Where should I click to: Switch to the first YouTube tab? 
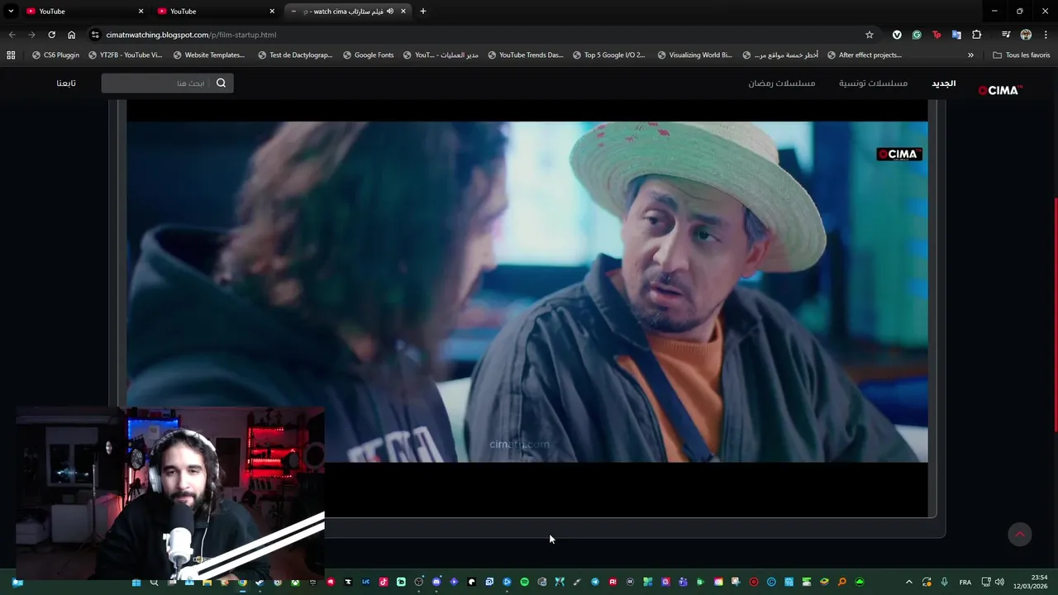tap(83, 12)
